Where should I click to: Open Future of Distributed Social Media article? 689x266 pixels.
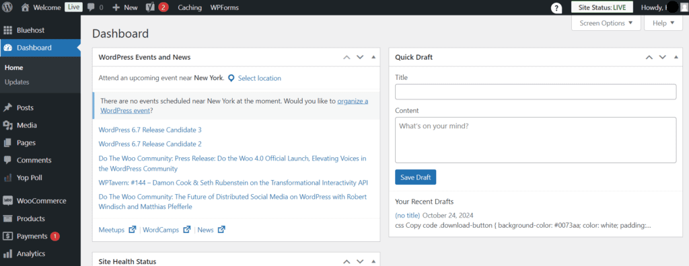coord(232,202)
